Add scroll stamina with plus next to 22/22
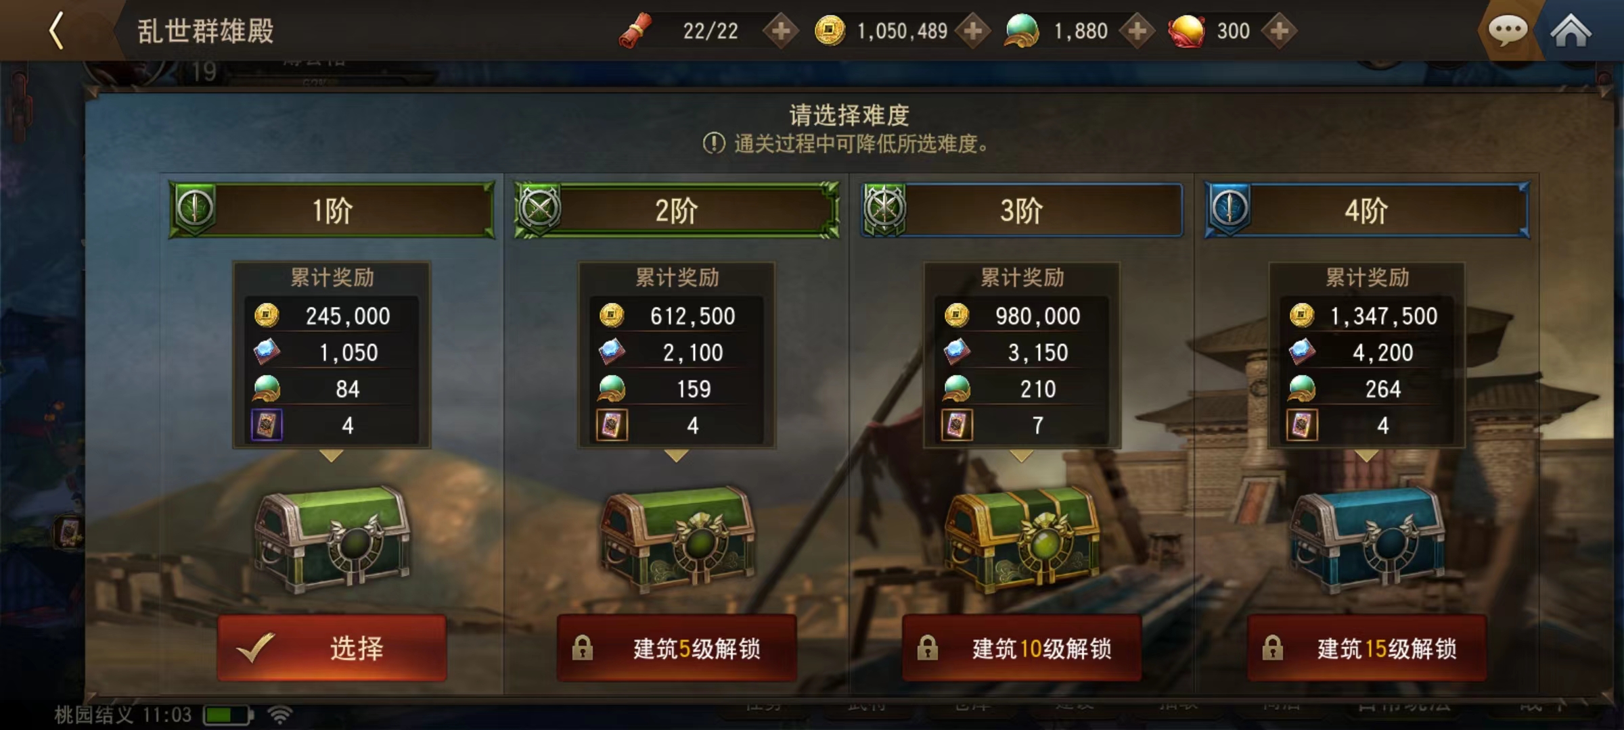 (781, 31)
